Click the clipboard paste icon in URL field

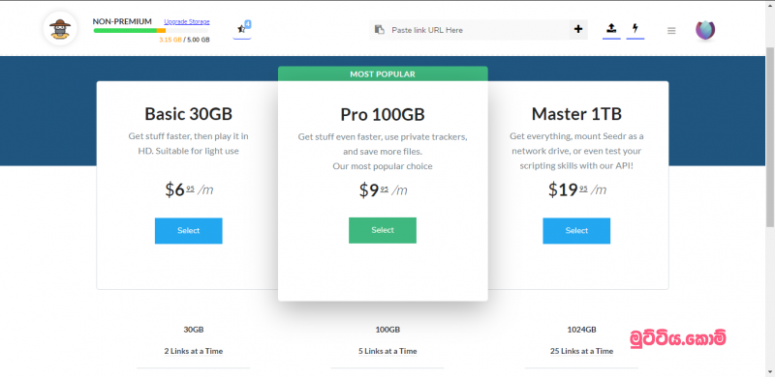[x=379, y=30]
